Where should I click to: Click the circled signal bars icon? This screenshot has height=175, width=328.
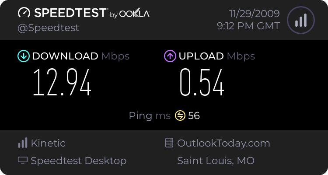301,20
